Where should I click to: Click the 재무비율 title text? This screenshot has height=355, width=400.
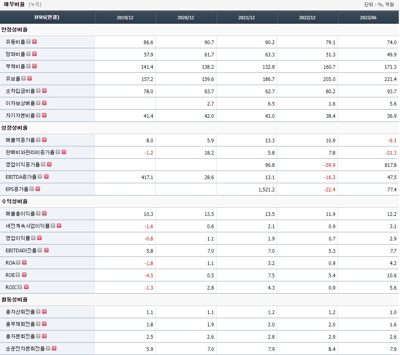[14, 4]
